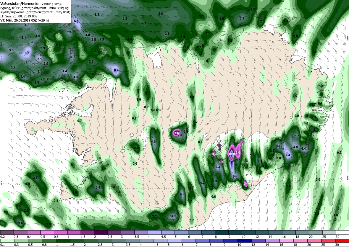
Task: Click the 20W longitude label
Action: pyautogui.click(x=144, y=1)
